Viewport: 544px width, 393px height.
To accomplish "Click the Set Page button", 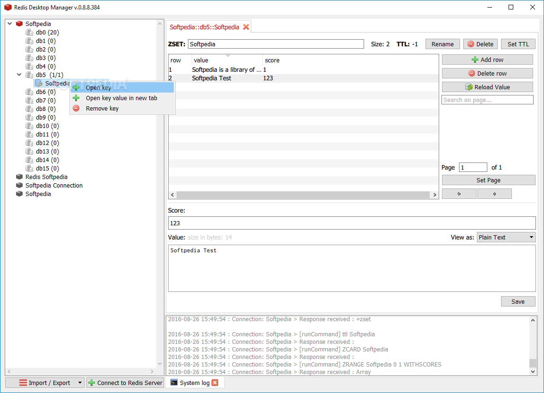I will [x=488, y=180].
